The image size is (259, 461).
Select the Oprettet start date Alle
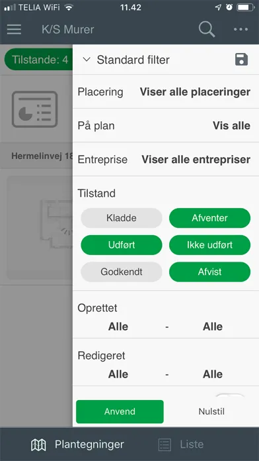pyautogui.click(x=118, y=327)
